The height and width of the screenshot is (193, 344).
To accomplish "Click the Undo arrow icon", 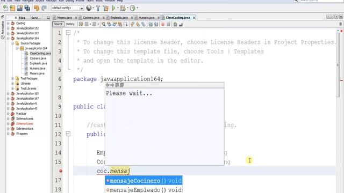I will (x=37, y=8).
